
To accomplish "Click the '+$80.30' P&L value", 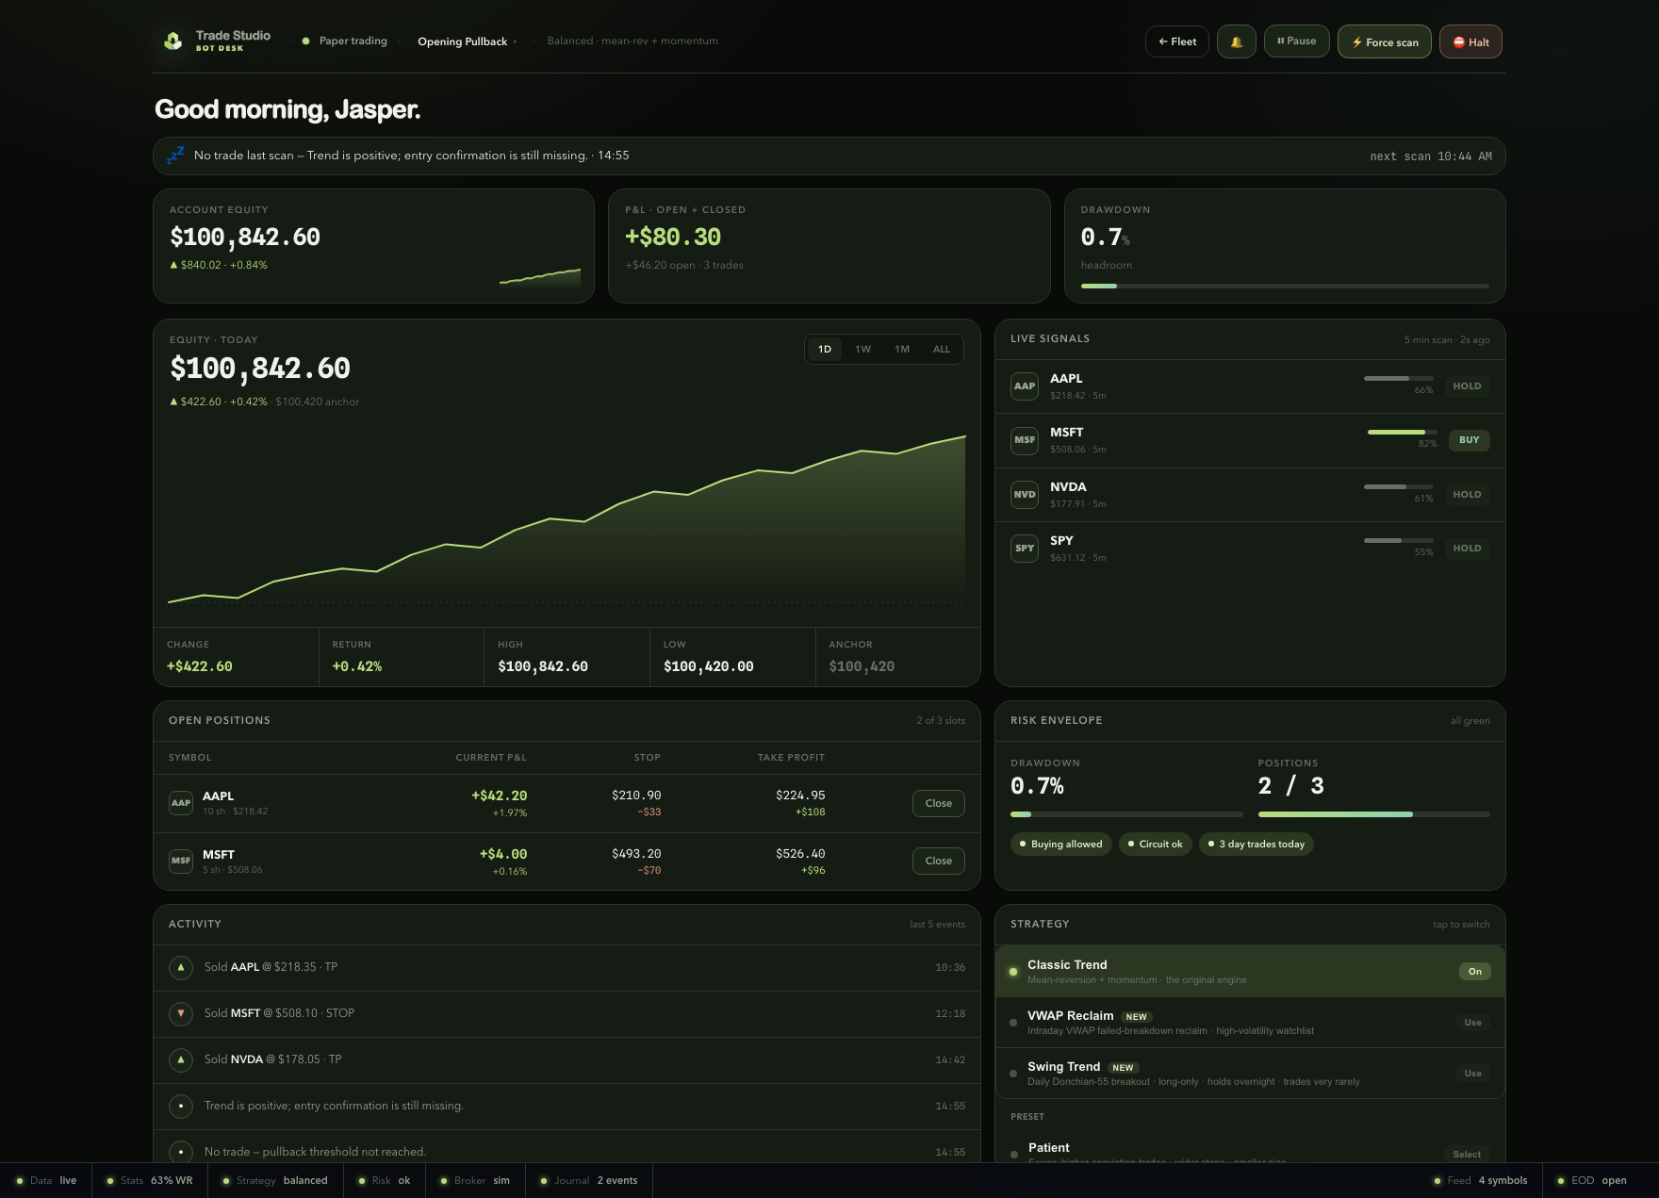I will [673, 238].
